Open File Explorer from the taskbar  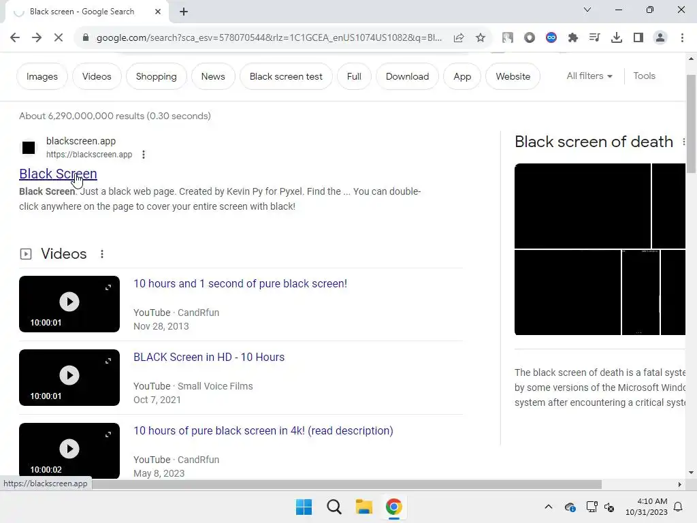click(364, 507)
